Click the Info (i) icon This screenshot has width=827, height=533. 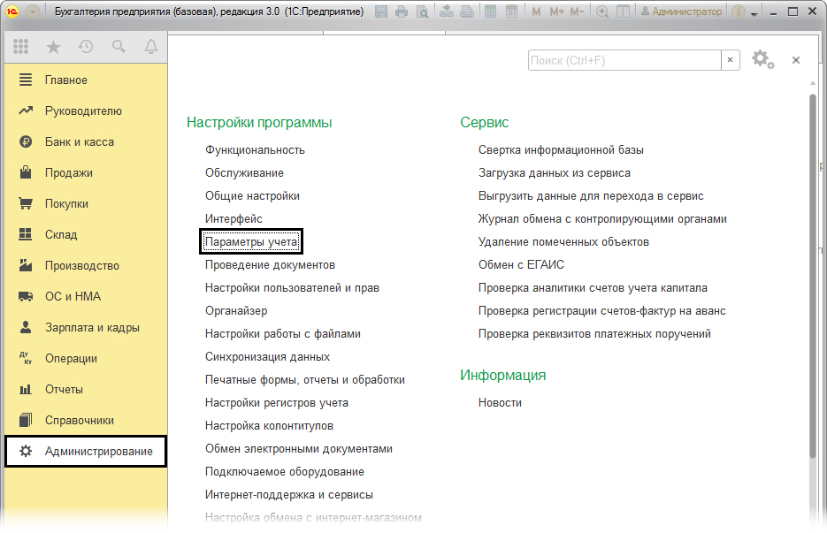[x=739, y=11]
